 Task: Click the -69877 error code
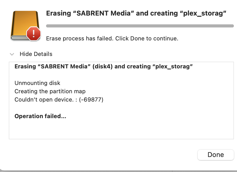coord(92,100)
